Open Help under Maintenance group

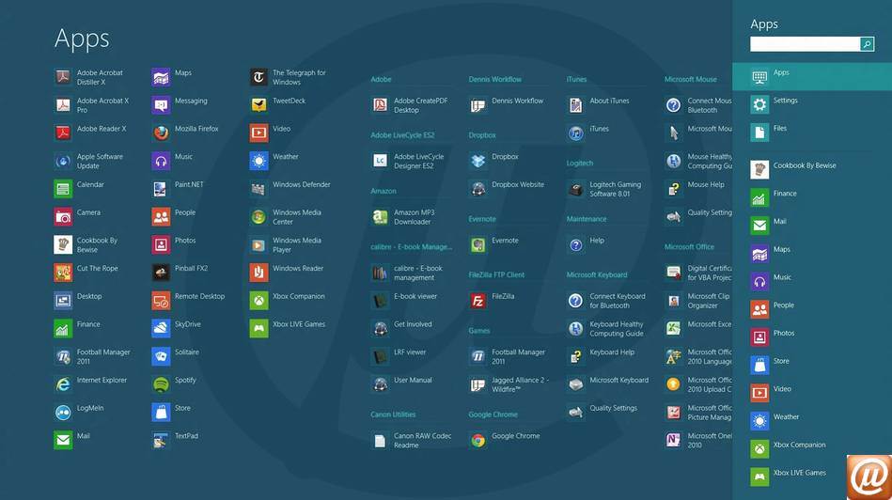(x=586, y=244)
